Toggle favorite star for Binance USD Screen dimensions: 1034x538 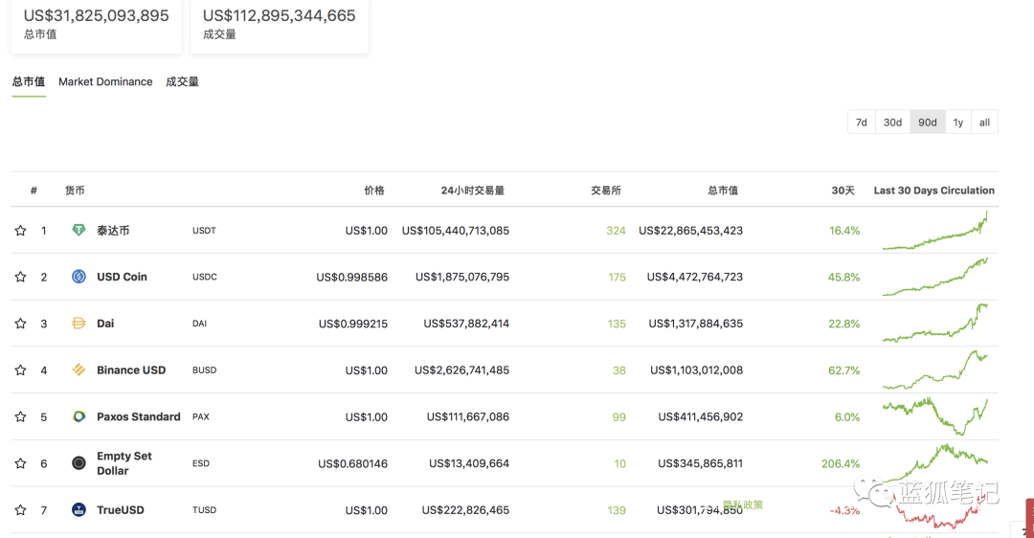[x=20, y=370]
